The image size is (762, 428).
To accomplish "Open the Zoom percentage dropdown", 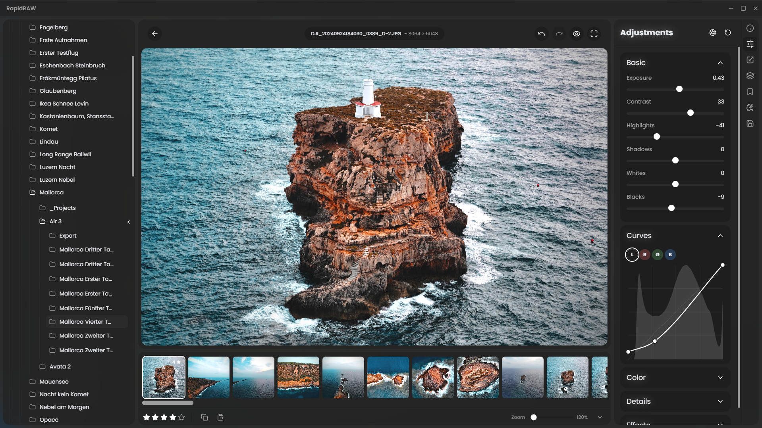I will [x=600, y=417].
